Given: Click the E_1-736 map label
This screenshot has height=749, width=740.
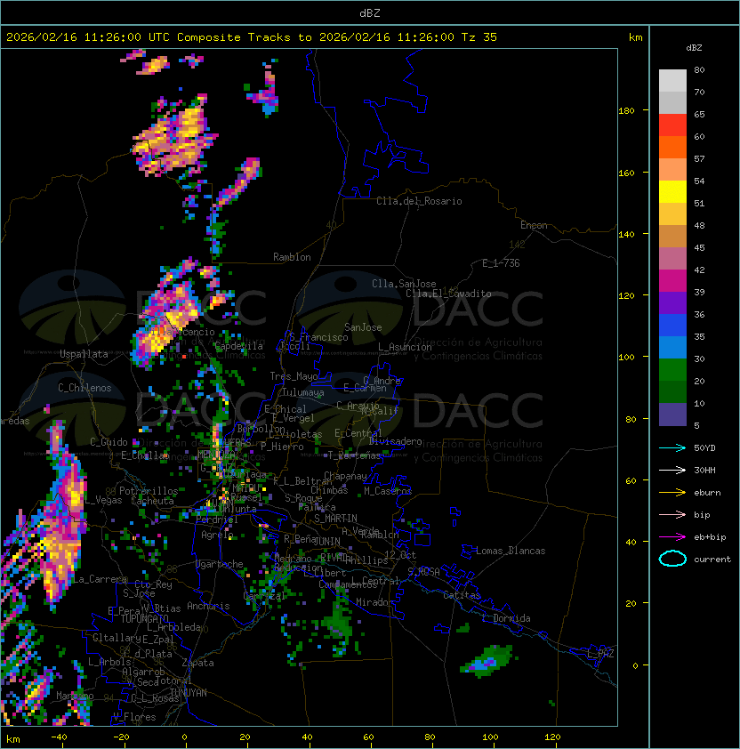Looking at the screenshot, I should [501, 263].
